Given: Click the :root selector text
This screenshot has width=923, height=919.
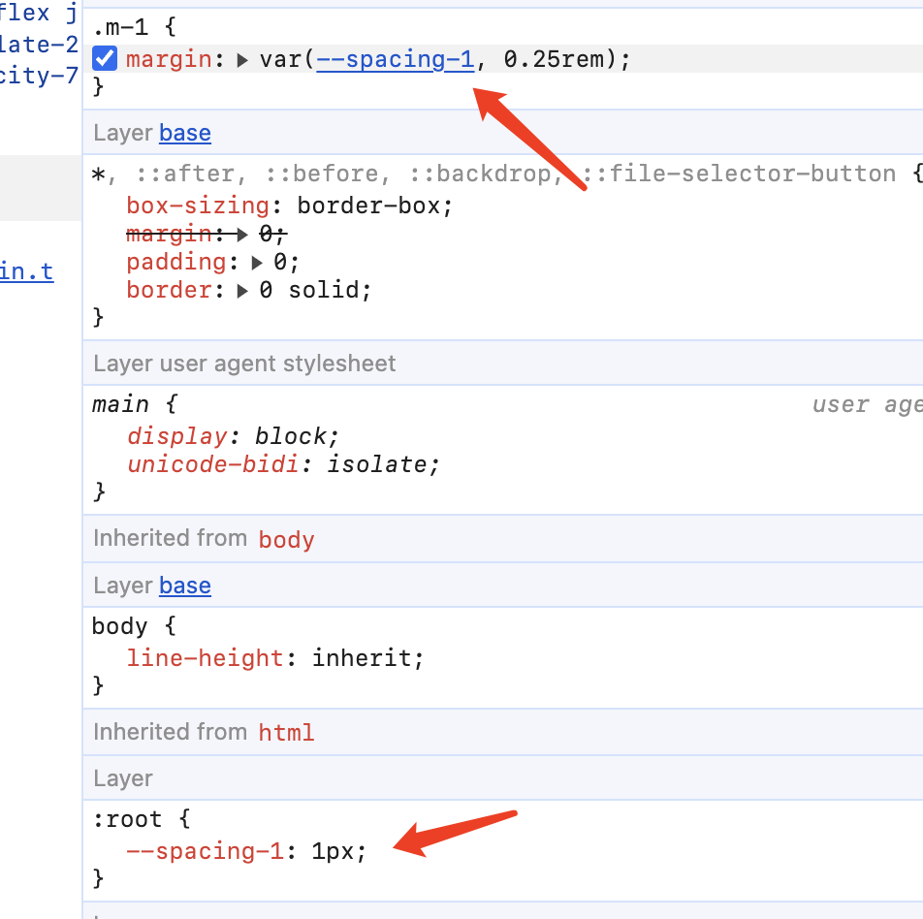Looking at the screenshot, I should [127, 819].
